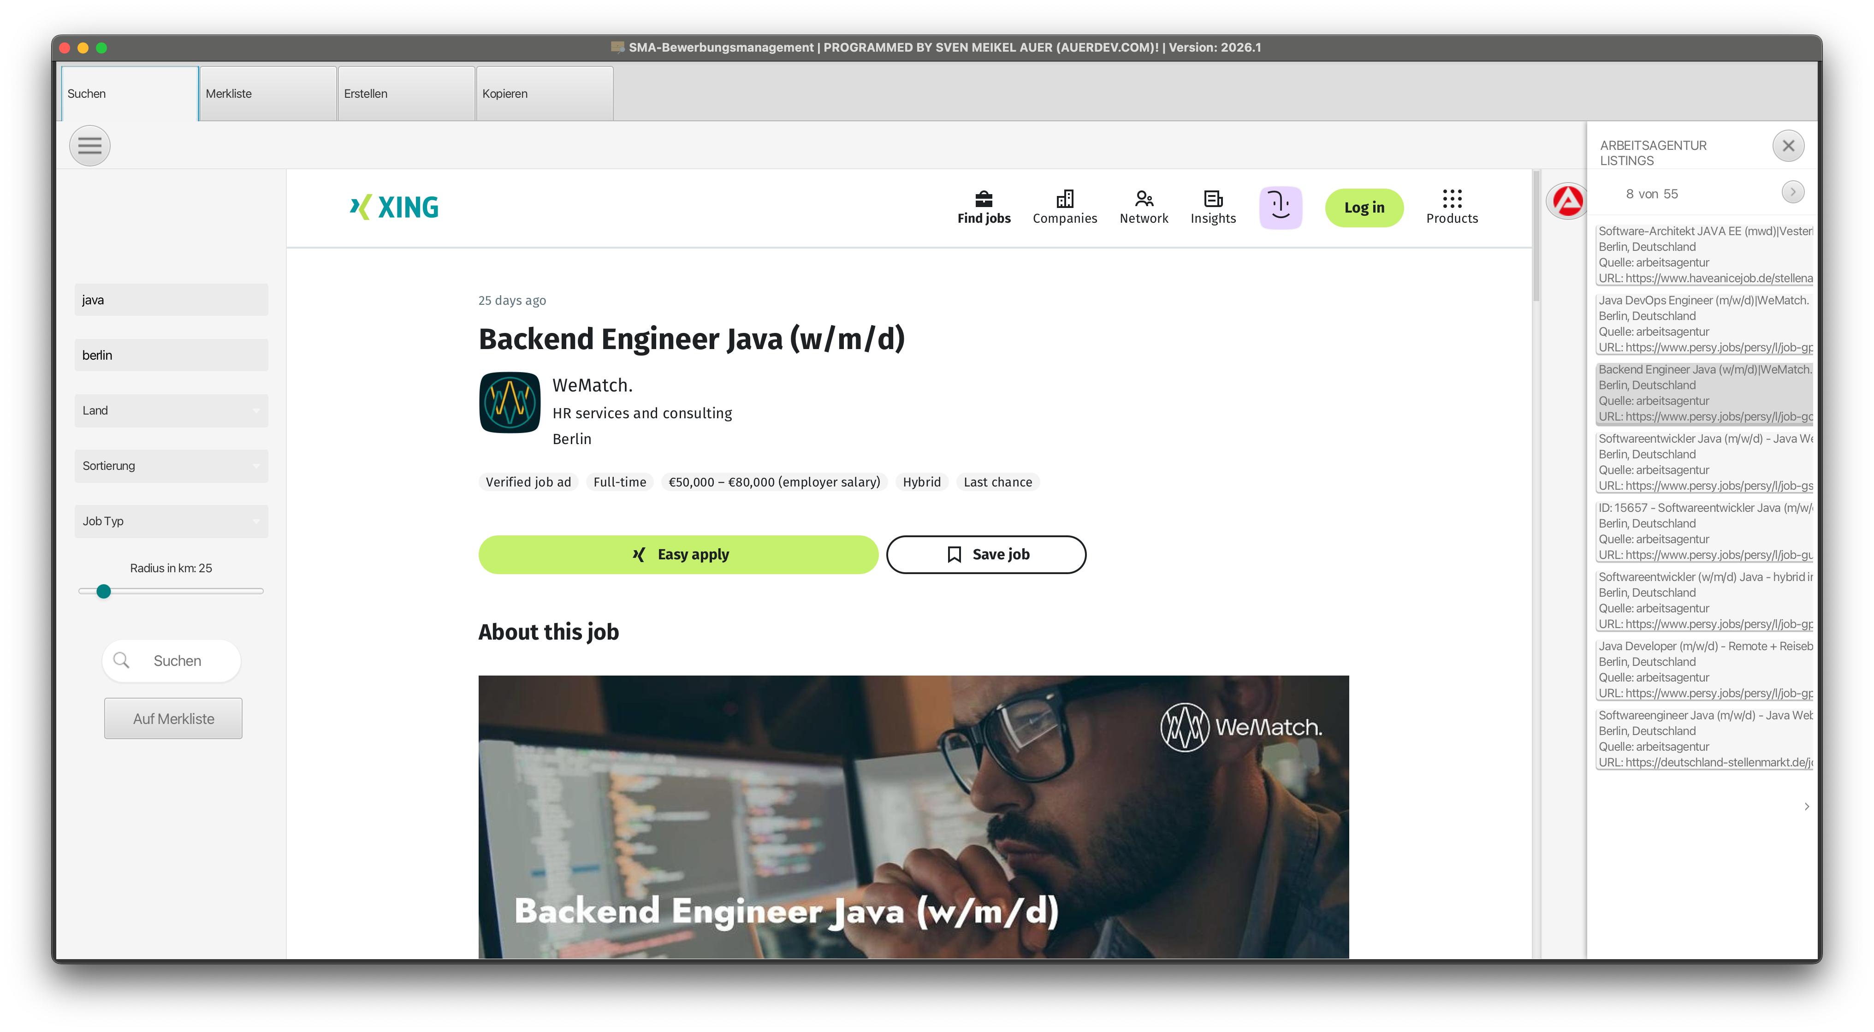Click the radius slider handle
The width and height of the screenshot is (1874, 1032).
coord(104,591)
